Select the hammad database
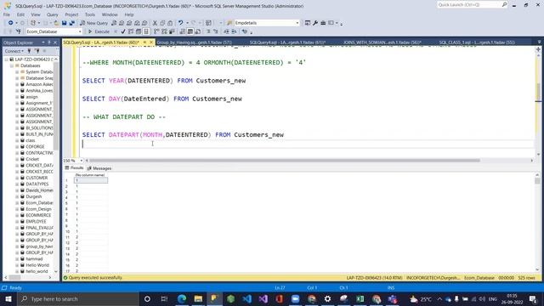Viewport: 544px width, 306px height. click(x=34, y=258)
